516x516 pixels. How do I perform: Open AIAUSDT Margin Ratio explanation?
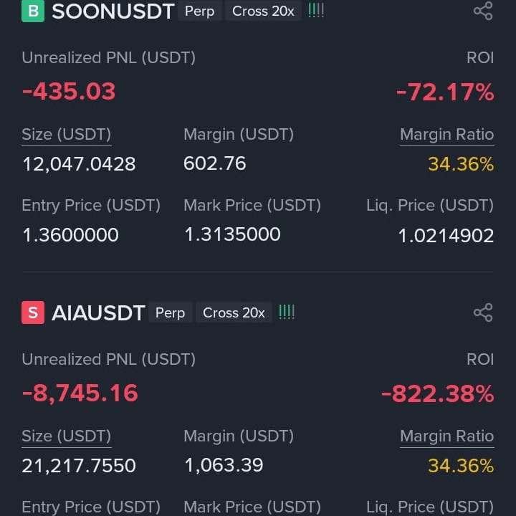447,436
